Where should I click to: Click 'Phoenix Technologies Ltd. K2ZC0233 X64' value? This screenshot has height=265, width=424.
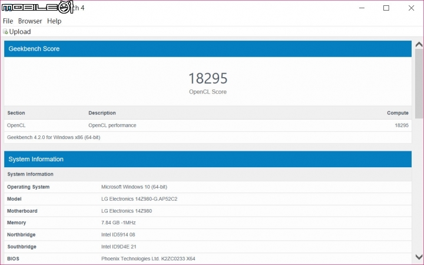148,259
